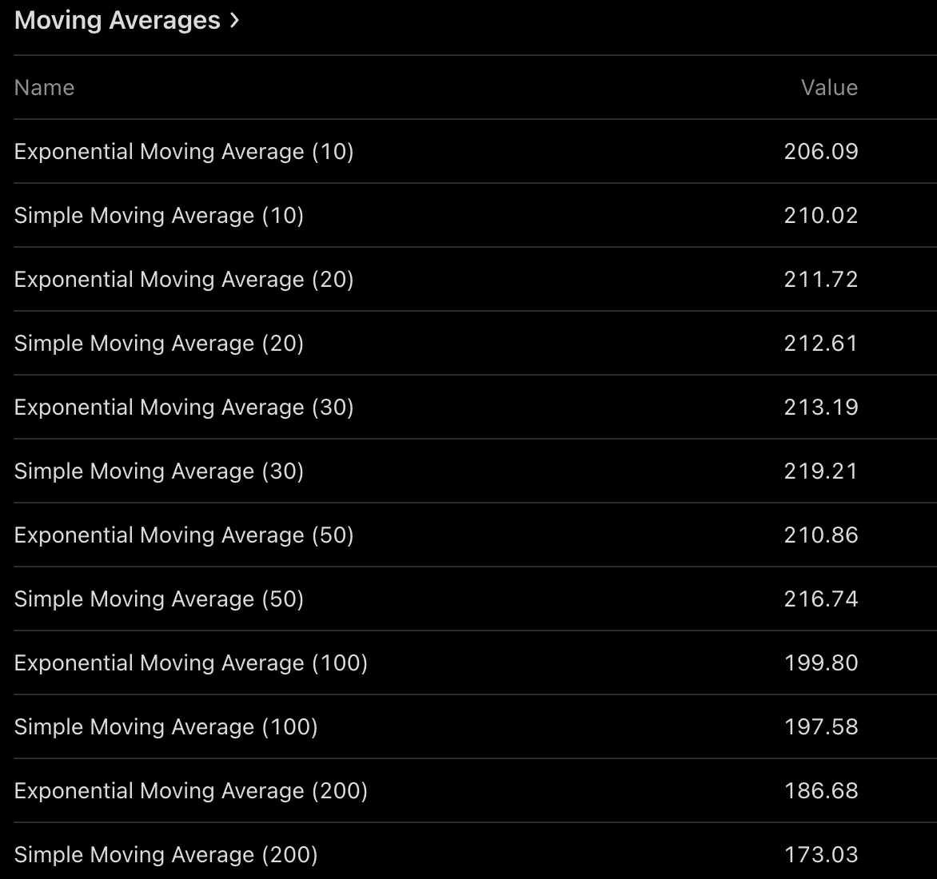The width and height of the screenshot is (937, 879).
Task: Expand the Moving Averages chevron arrow
Action: (x=233, y=21)
